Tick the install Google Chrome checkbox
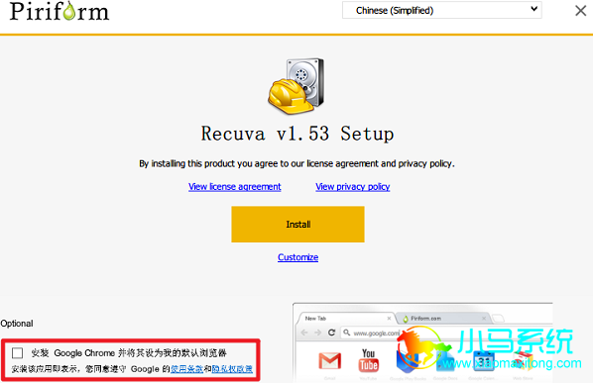The width and height of the screenshot is (593, 383). 18,352
